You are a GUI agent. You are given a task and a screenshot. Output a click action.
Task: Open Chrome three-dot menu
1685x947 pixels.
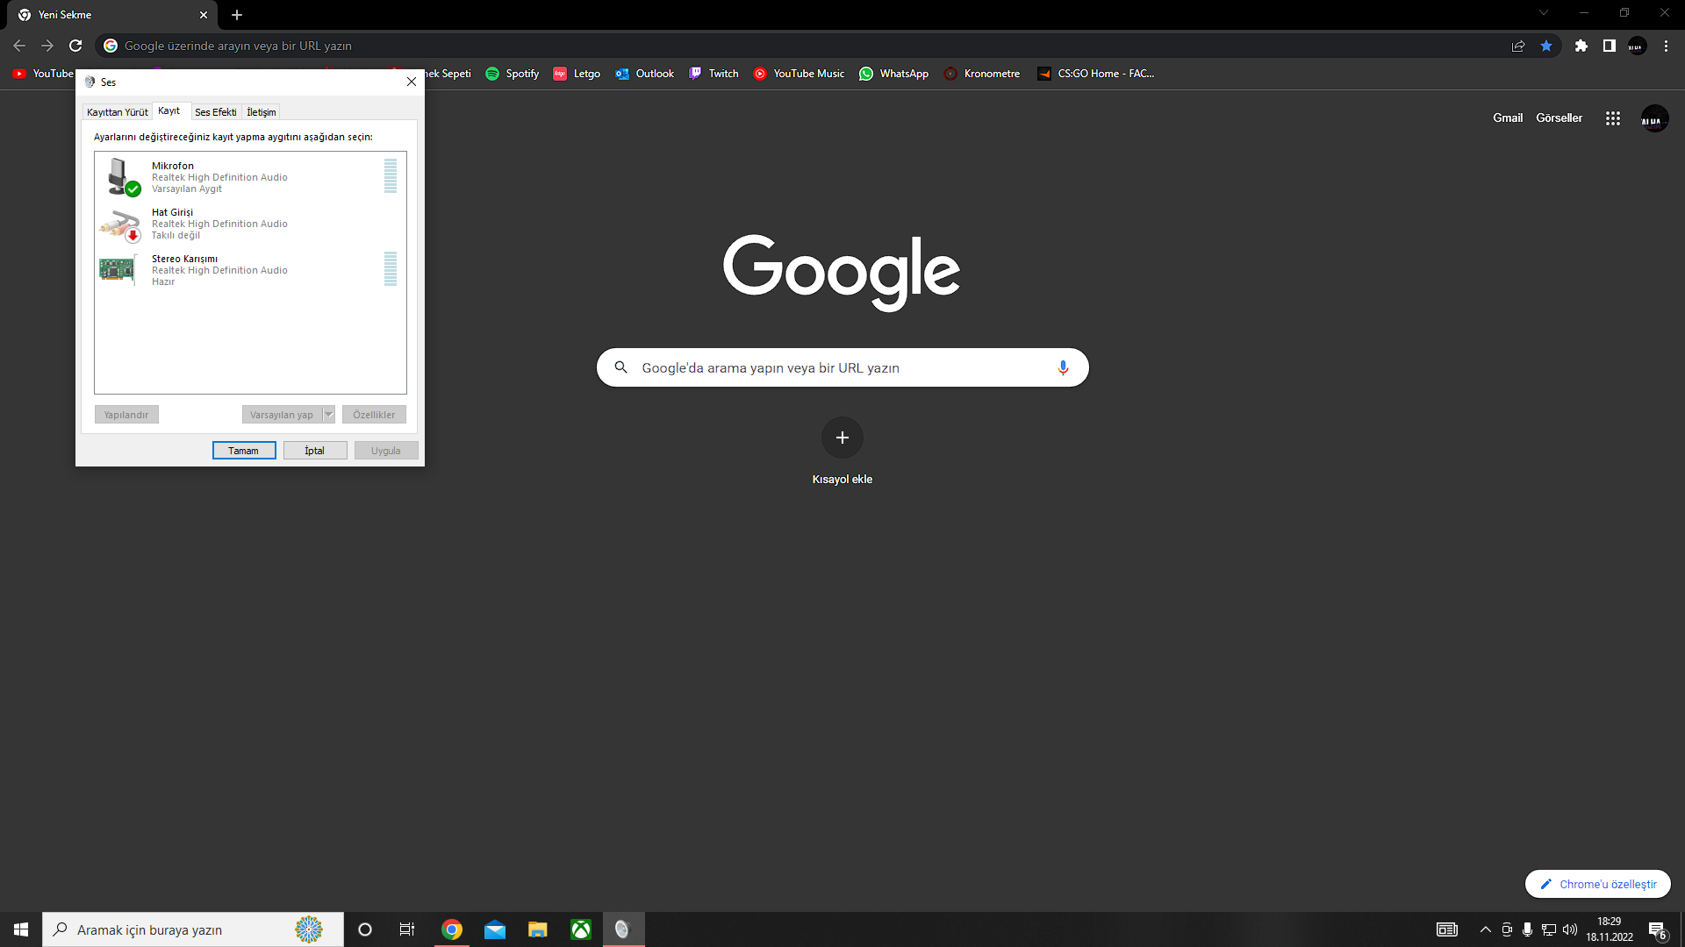(x=1666, y=46)
